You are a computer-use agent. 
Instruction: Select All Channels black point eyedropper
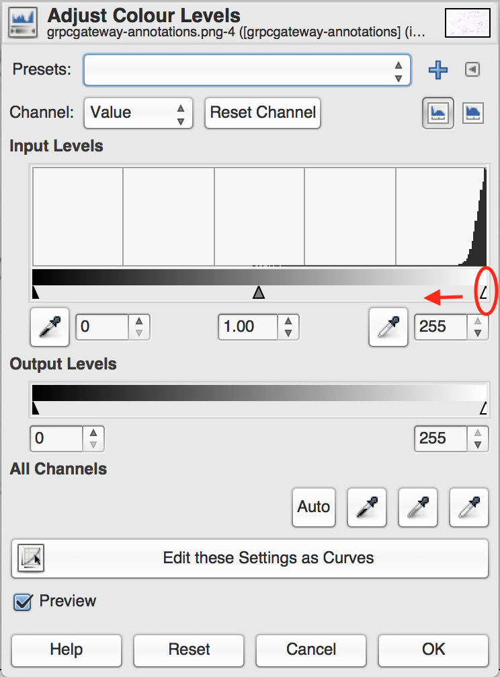pos(367,507)
